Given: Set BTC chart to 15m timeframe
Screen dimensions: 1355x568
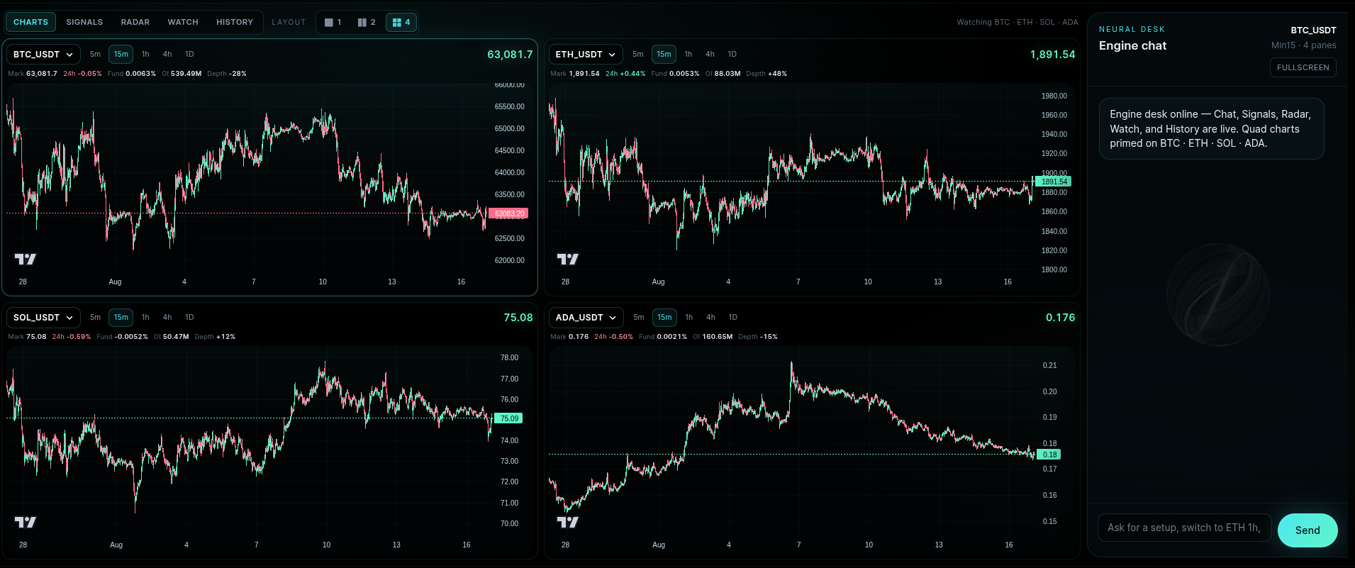Looking at the screenshot, I should coord(121,54).
